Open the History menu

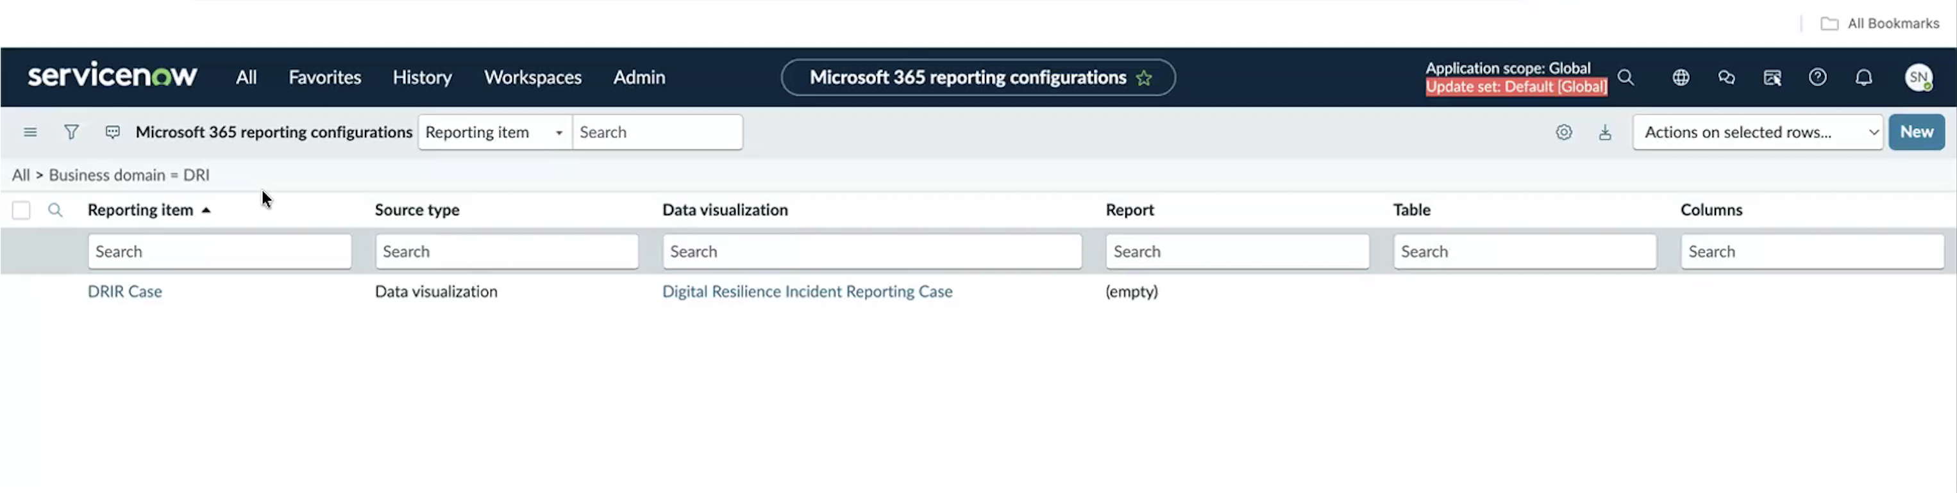point(422,77)
